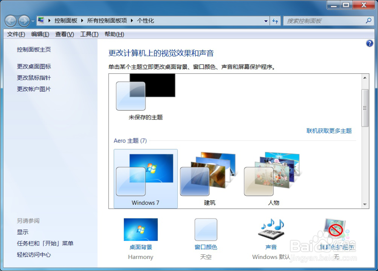
Task: Select 个性化 breadcrumb in address bar
Action: [146, 21]
